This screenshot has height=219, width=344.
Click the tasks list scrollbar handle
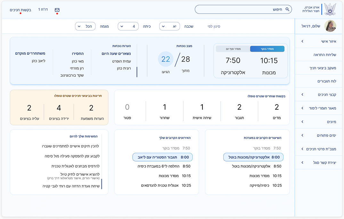pyautogui.click(x=102, y=184)
